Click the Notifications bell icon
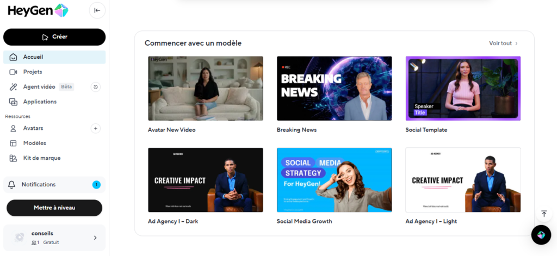The width and height of the screenshot is (557, 256). 12,185
